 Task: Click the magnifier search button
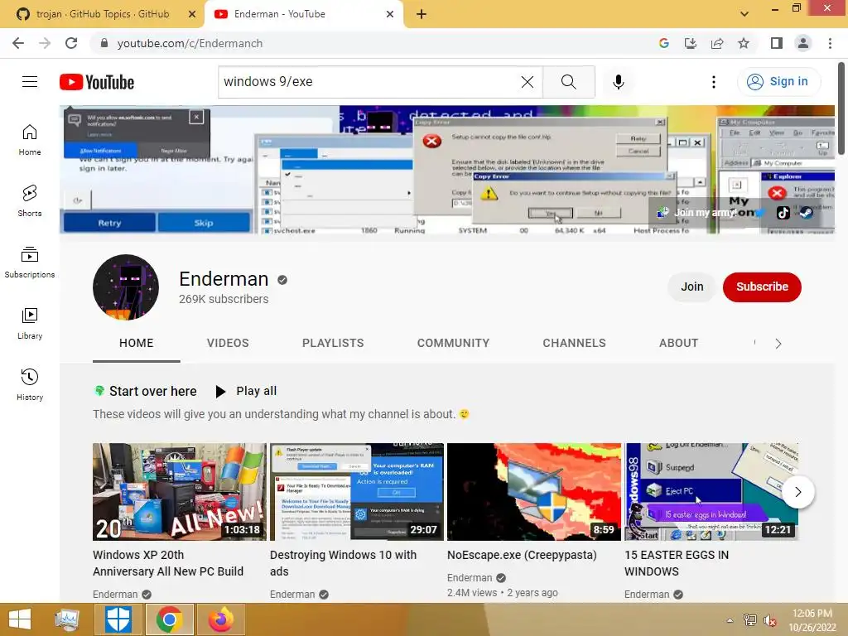pyautogui.click(x=568, y=82)
